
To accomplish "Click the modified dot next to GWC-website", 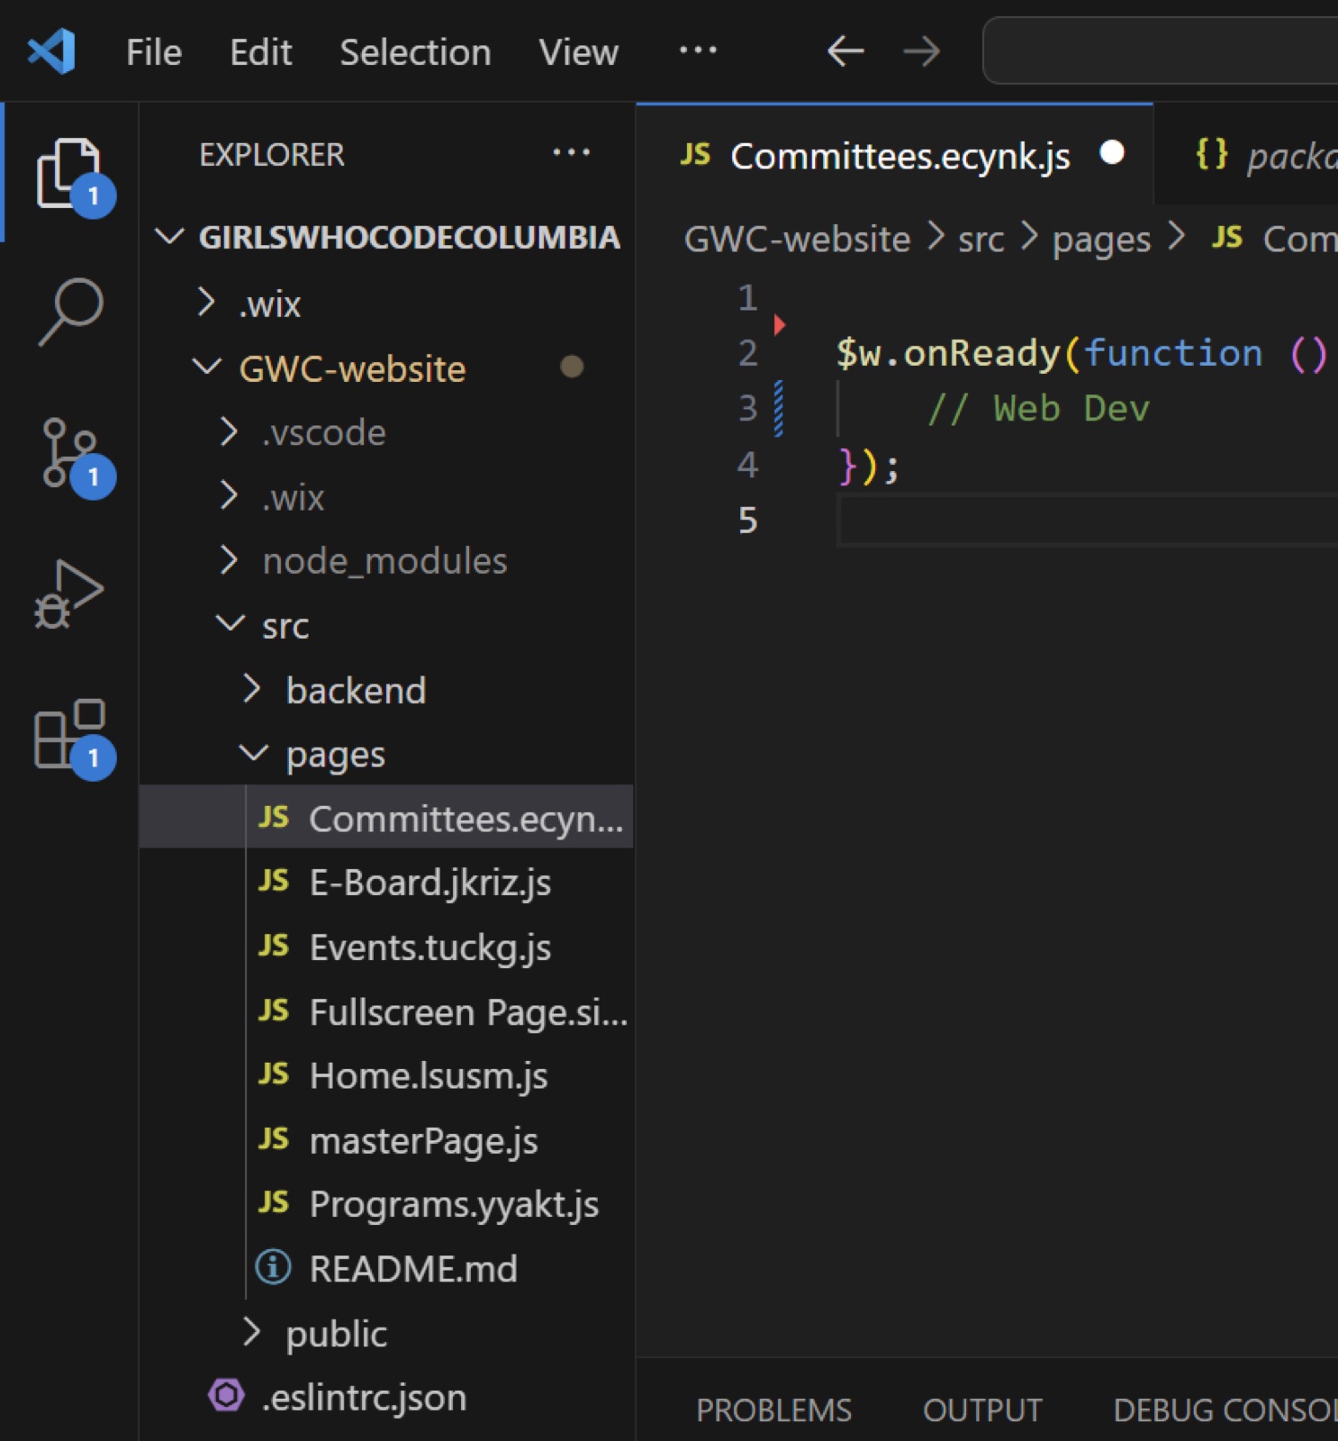I will pos(572,367).
